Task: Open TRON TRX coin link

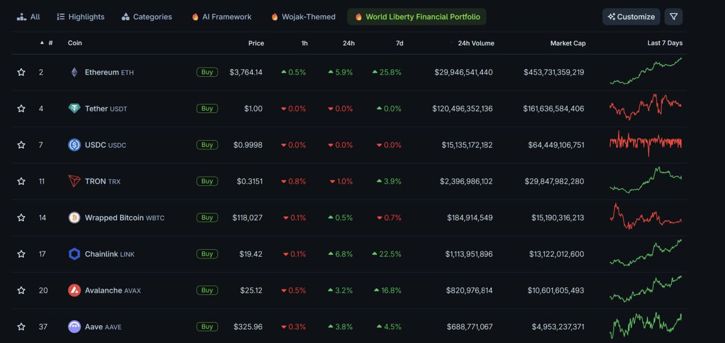Action: tap(103, 181)
